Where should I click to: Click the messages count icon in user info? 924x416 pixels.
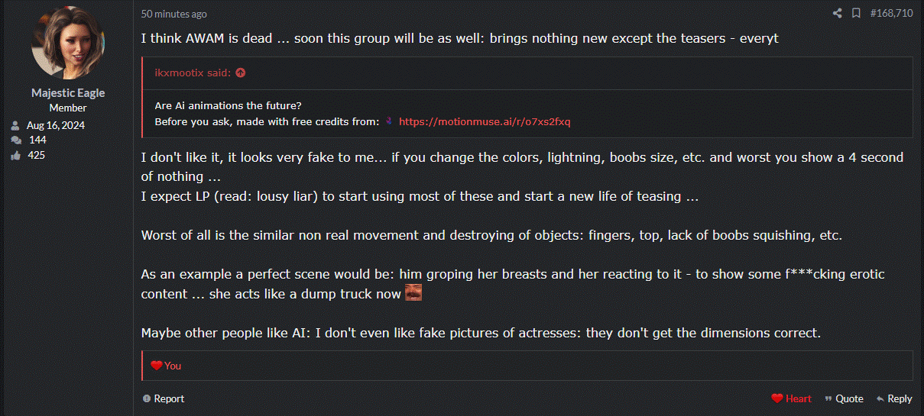click(15, 140)
